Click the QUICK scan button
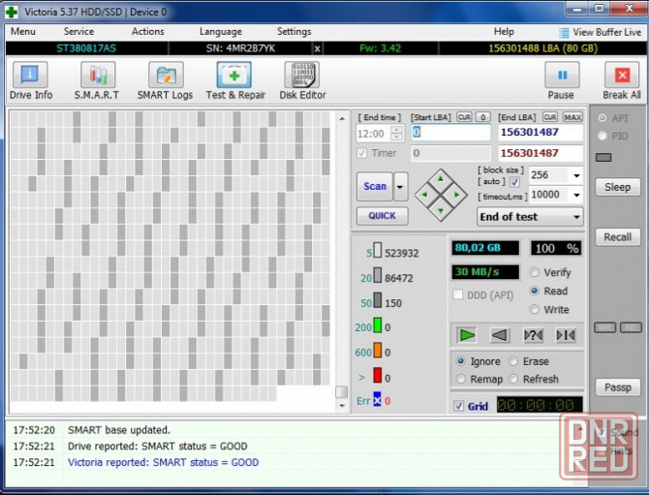The image size is (649, 495). [x=382, y=216]
